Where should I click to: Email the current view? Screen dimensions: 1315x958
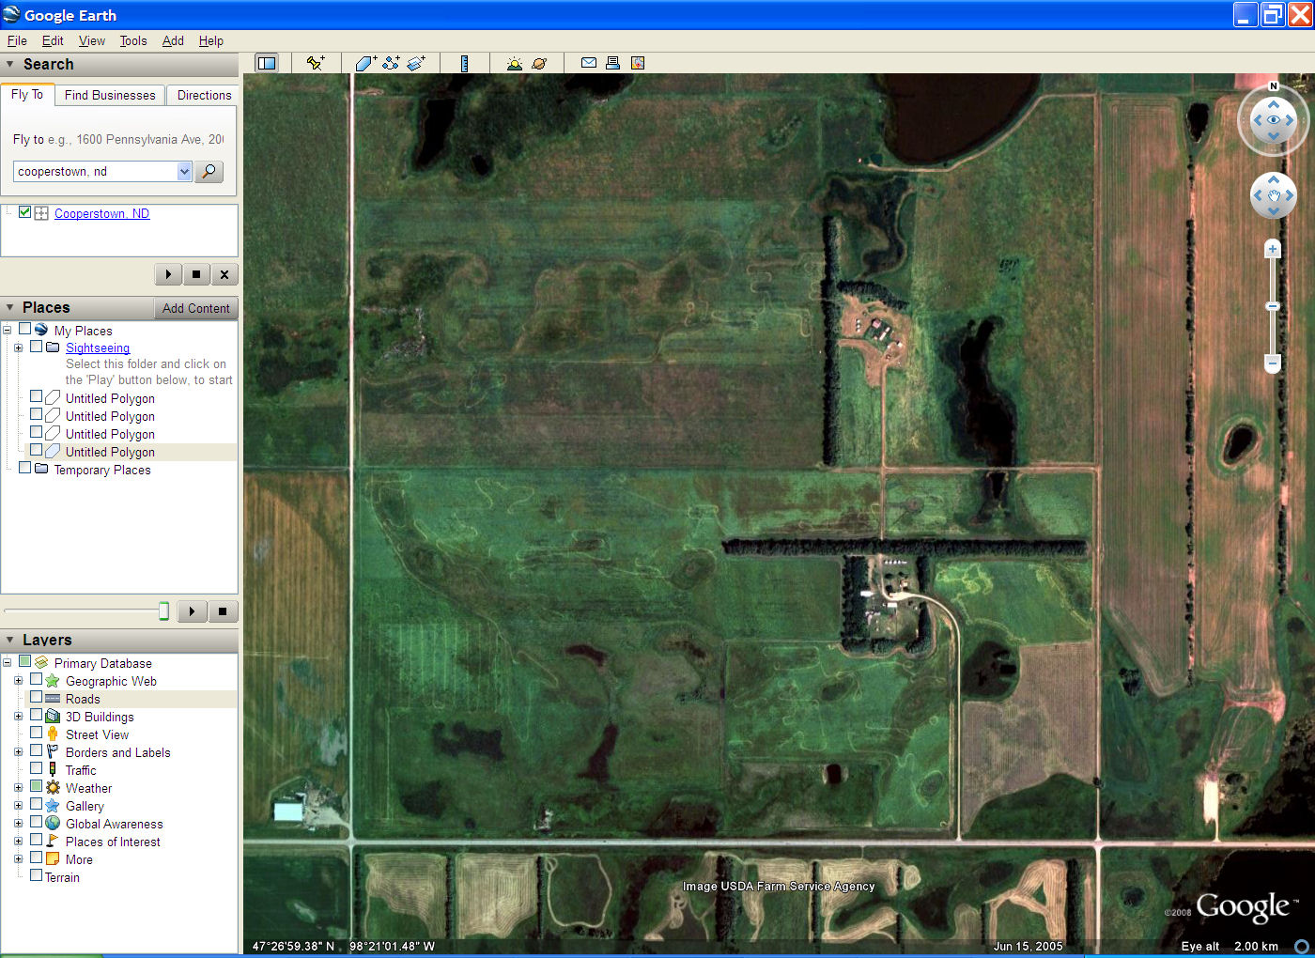tap(589, 63)
